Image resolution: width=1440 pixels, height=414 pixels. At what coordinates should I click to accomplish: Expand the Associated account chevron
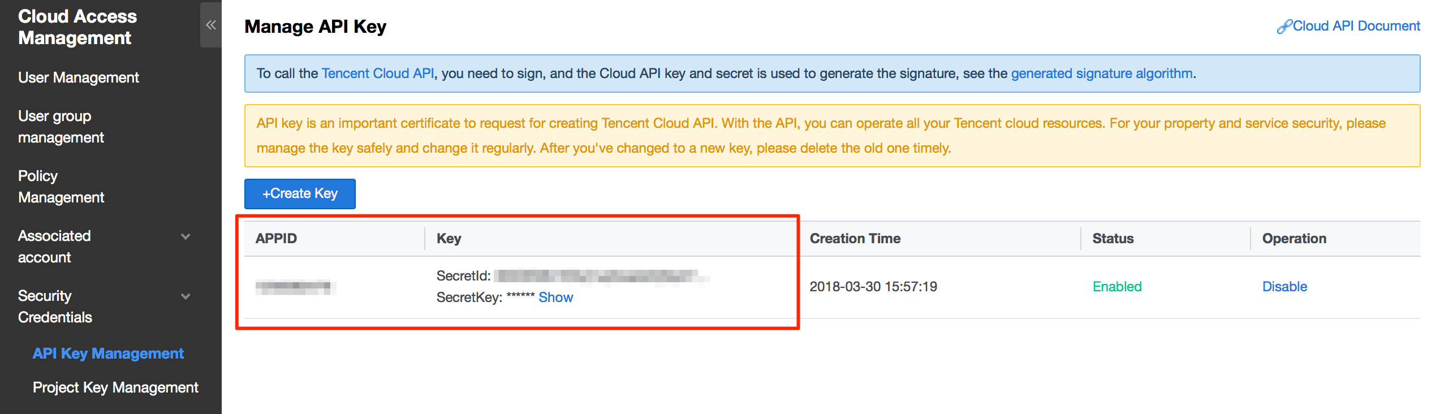point(186,236)
